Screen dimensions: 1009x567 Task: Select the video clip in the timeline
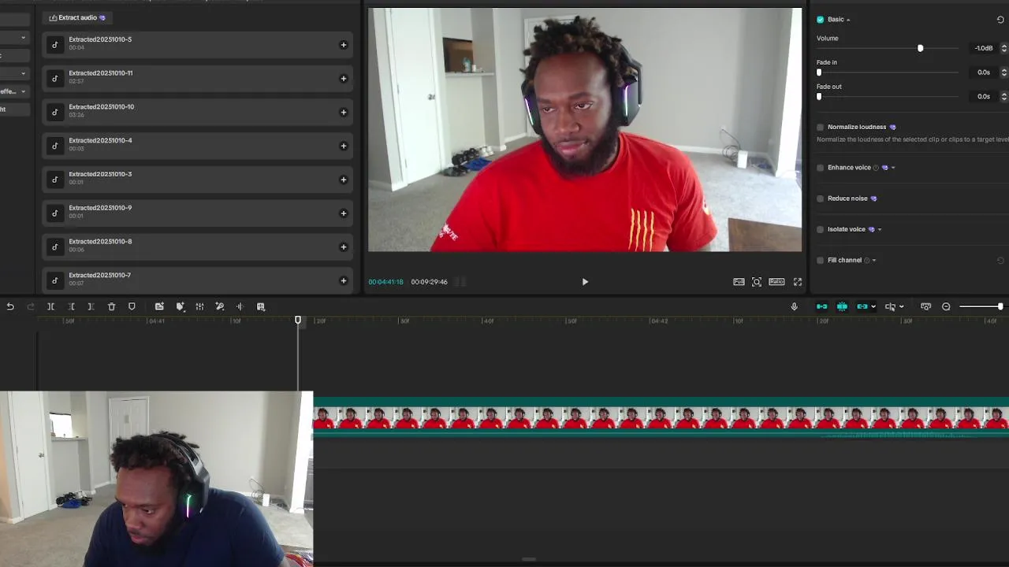[661, 418]
